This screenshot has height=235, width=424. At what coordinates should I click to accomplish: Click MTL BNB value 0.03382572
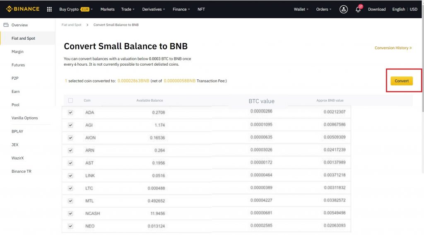coord(335,200)
